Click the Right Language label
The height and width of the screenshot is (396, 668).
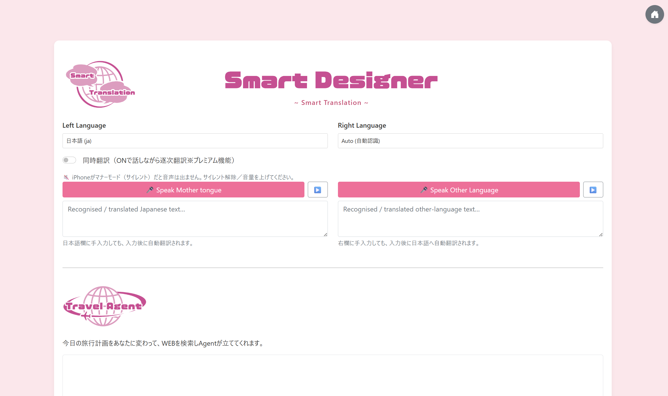pyautogui.click(x=362, y=125)
